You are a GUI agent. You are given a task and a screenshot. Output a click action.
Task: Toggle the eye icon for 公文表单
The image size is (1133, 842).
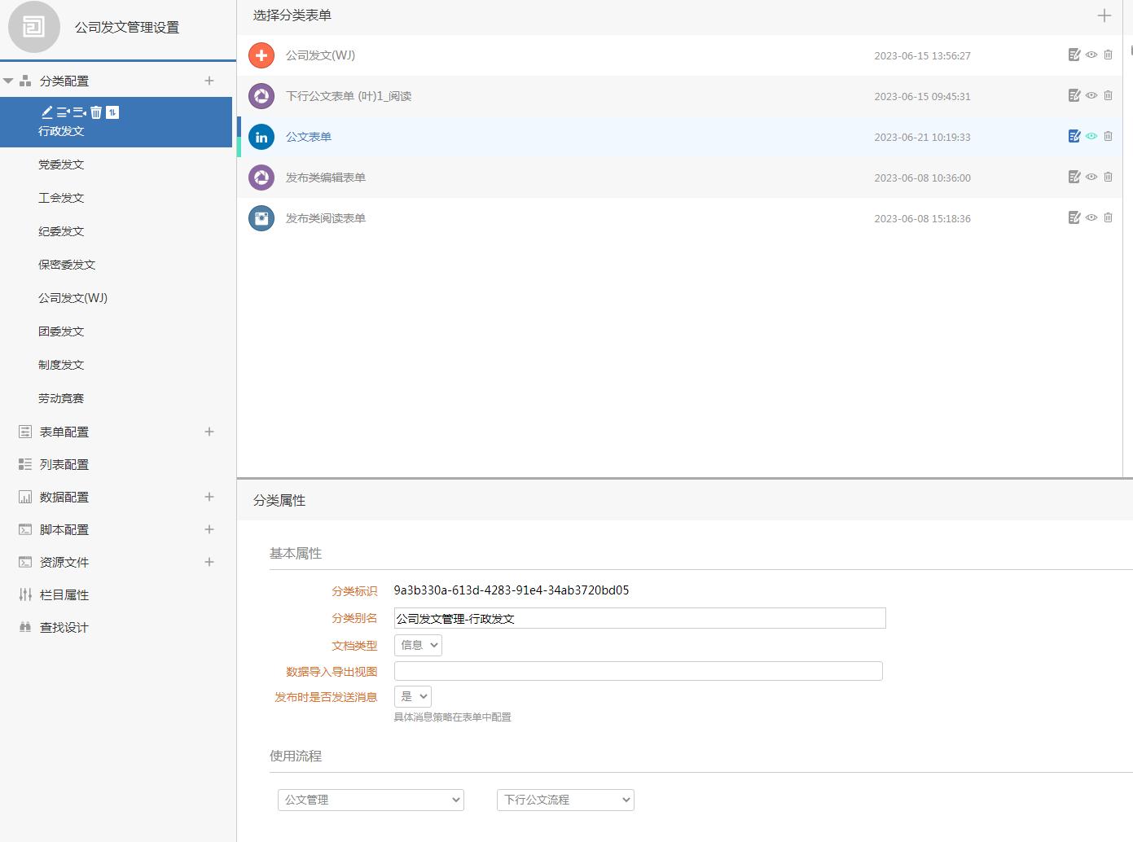pyautogui.click(x=1091, y=137)
